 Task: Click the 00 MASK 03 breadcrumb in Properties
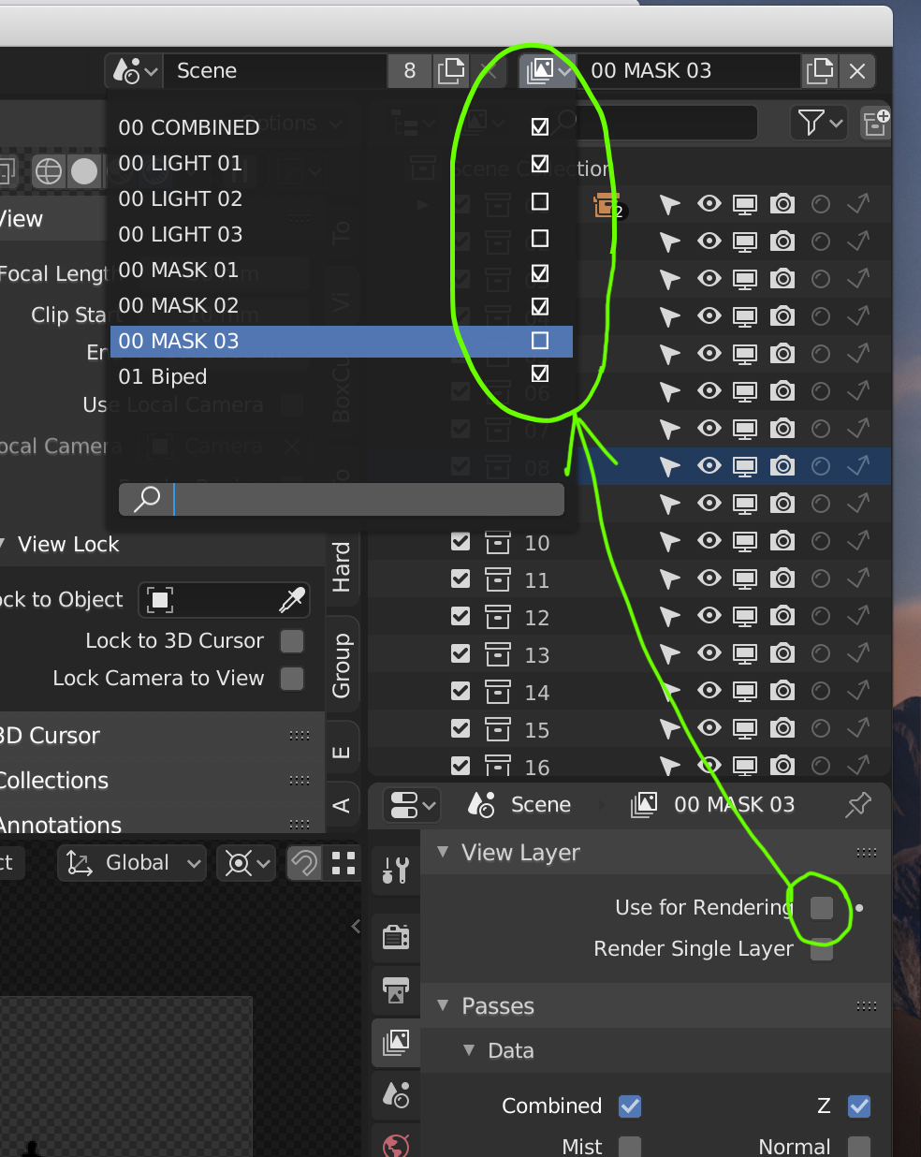[x=713, y=805]
